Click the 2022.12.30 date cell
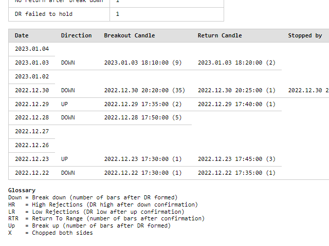 click(x=32, y=91)
